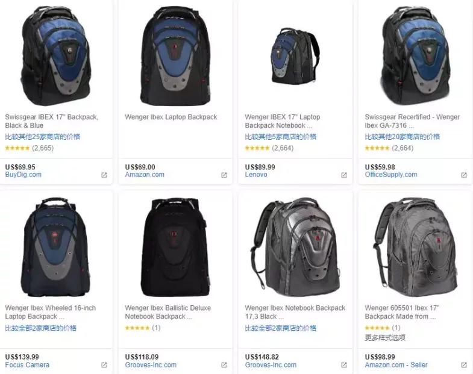View Wenger Ibex Ballistic Deluxe backpack image

(176, 248)
